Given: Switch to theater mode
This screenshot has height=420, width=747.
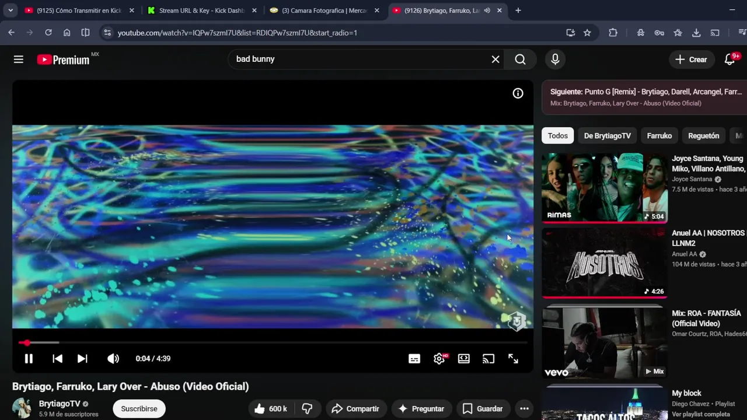Looking at the screenshot, I should pos(464,359).
